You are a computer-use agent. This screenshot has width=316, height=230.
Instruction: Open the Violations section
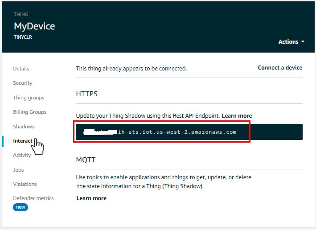pos(25,184)
